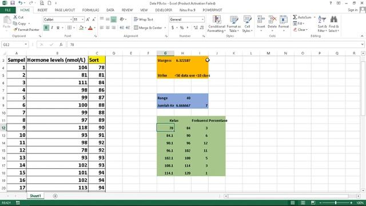Switch to the PAGE LAYOUT tab
The image size is (366, 206).
click(x=65, y=10)
